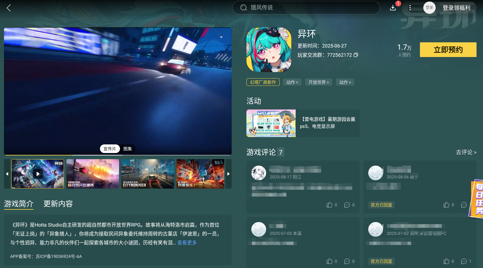Click the main trailer video preview
Viewport: 483px width, 268px height.
click(x=118, y=91)
